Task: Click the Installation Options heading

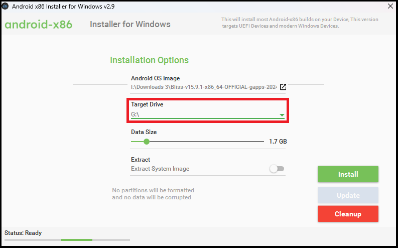Action: coord(149,60)
